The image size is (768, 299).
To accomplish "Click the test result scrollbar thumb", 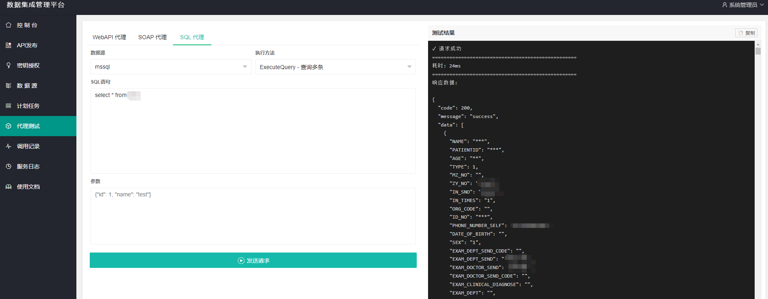I will (758, 51).
